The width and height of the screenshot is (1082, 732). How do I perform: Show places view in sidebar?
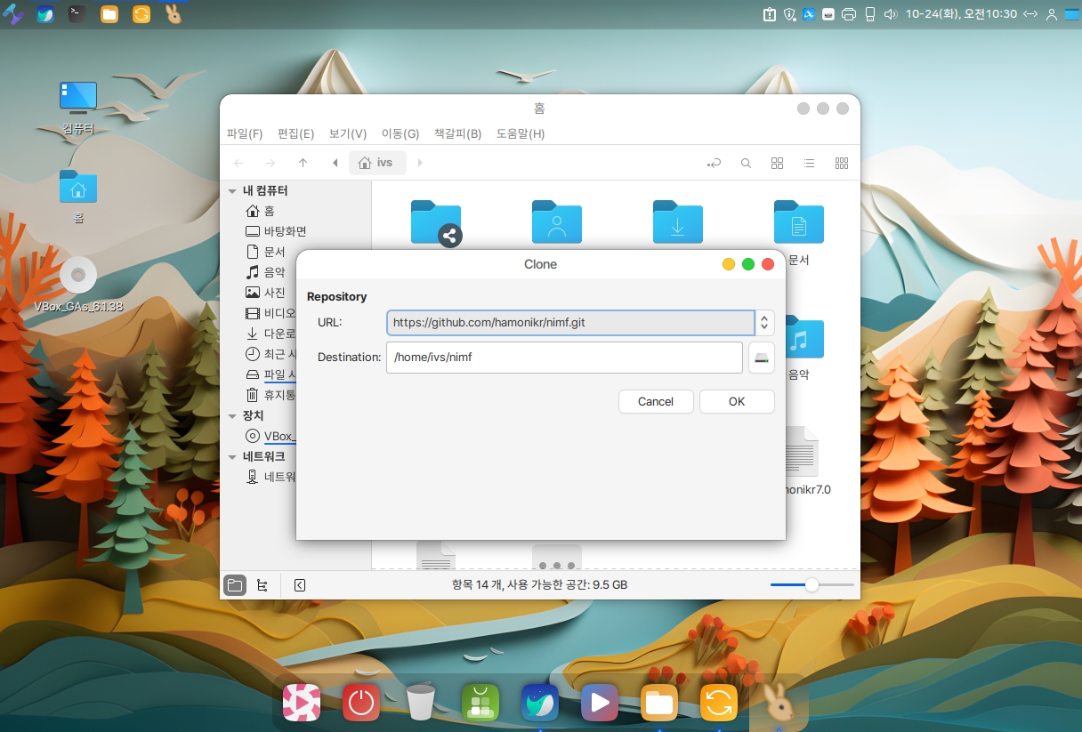235,585
